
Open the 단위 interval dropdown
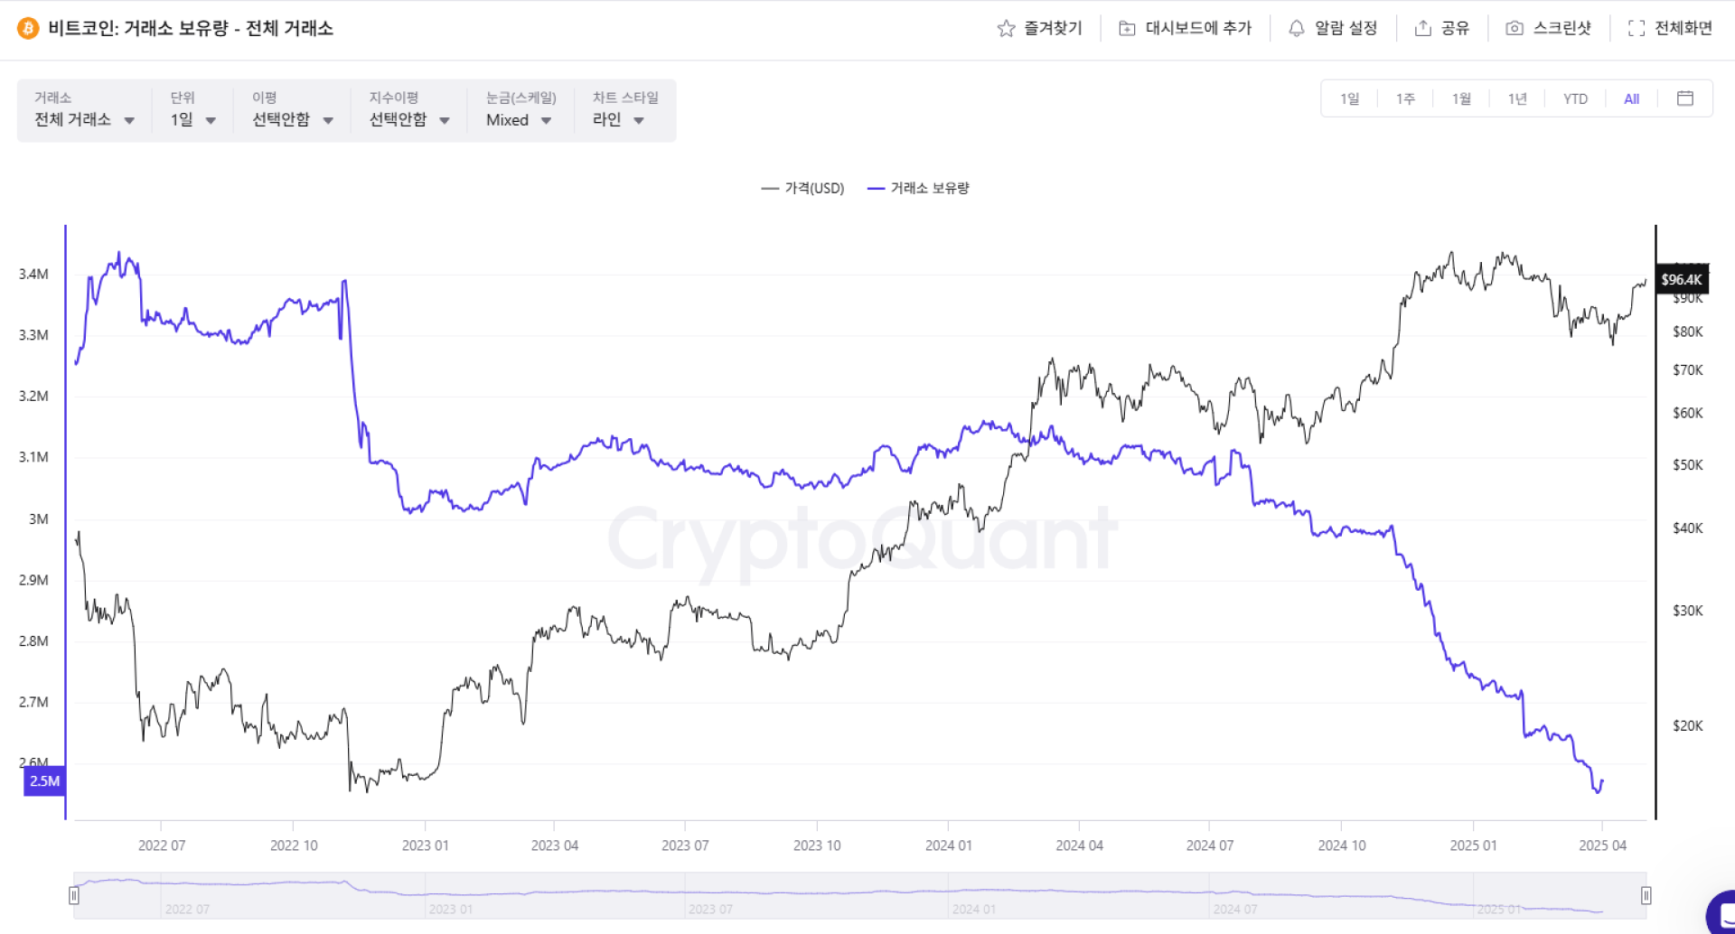click(x=192, y=119)
